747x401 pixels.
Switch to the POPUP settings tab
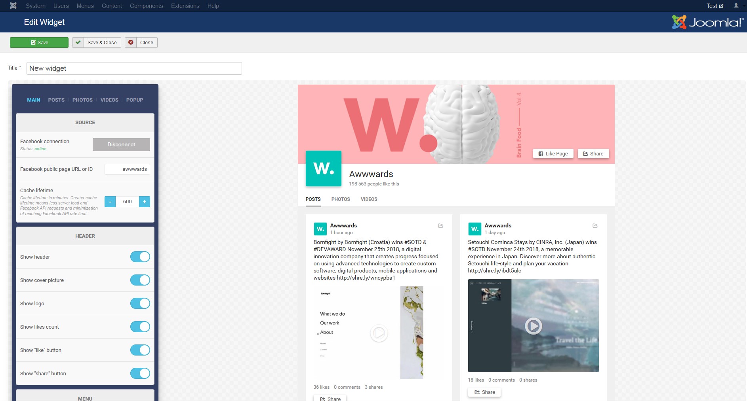(135, 100)
